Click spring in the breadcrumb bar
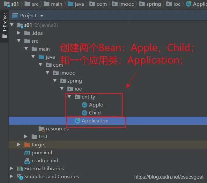Image resolution: width=207 pixels, height=183 pixels. pos(154,4)
